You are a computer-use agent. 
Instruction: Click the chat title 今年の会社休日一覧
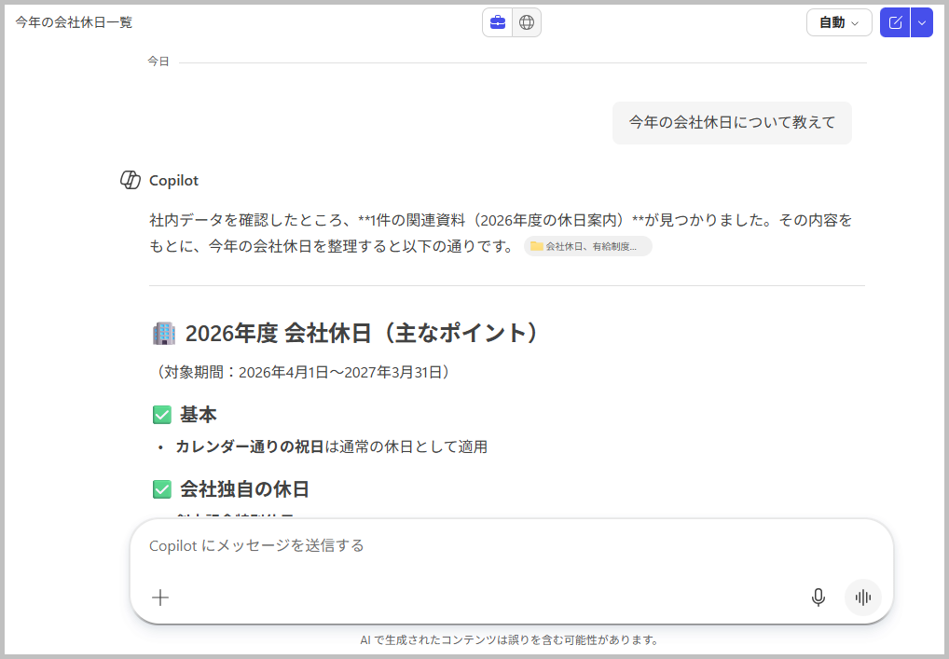pyautogui.click(x=74, y=22)
